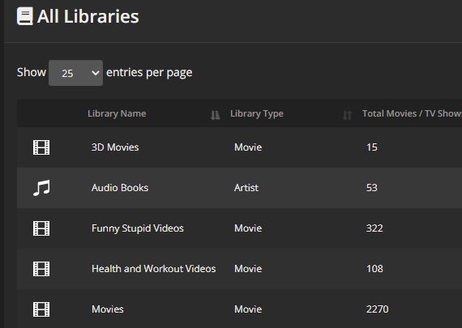Click the total count 322 cell

pyautogui.click(x=374, y=228)
